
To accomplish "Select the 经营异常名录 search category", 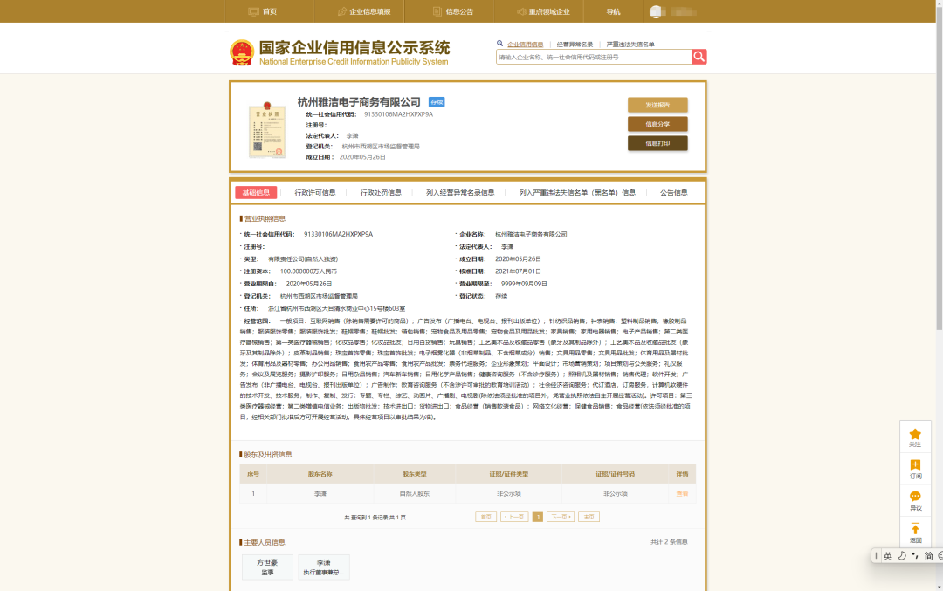I will click(575, 44).
